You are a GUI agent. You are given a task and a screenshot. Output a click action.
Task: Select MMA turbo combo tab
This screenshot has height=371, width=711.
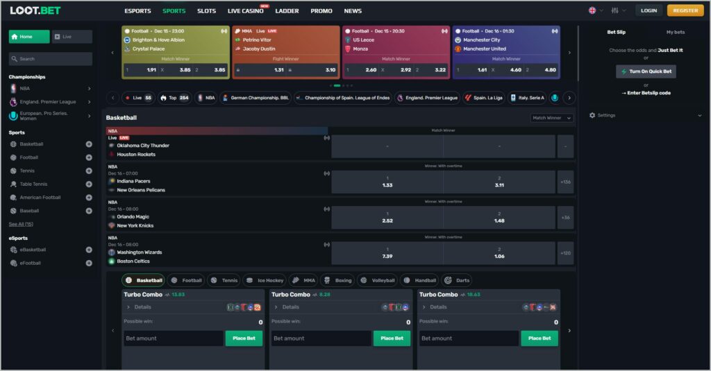pyautogui.click(x=303, y=280)
